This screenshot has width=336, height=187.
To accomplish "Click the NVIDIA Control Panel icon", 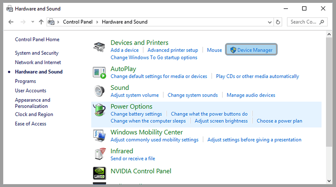I will point(100,173).
